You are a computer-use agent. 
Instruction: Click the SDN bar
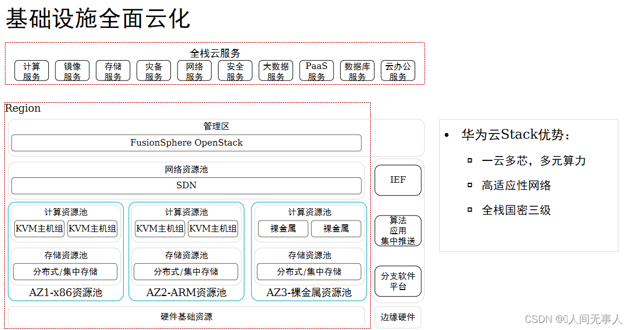coord(186,186)
